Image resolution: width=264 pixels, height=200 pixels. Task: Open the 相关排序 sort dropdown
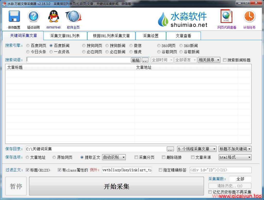(209, 60)
